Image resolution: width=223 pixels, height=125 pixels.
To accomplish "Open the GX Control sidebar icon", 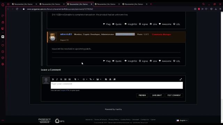I will coord(3,16).
